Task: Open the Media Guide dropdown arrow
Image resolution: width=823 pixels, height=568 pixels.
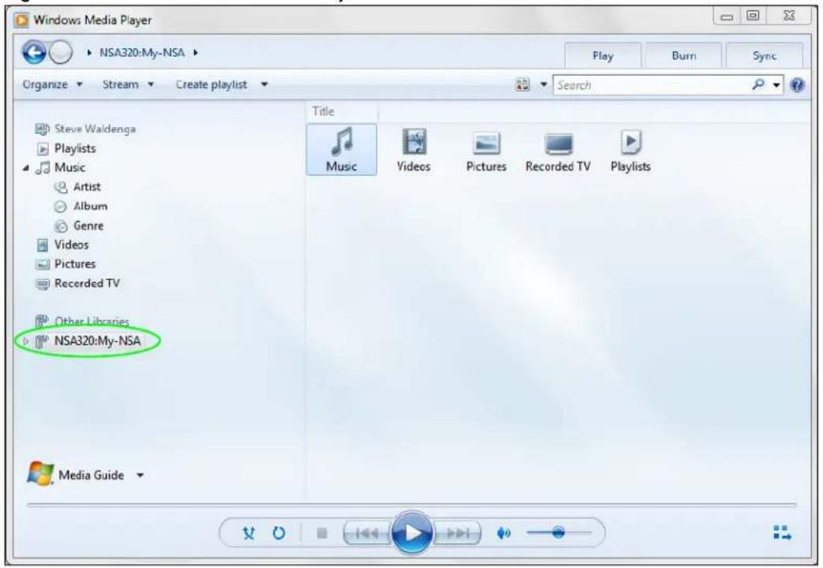Action: pos(140,476)
